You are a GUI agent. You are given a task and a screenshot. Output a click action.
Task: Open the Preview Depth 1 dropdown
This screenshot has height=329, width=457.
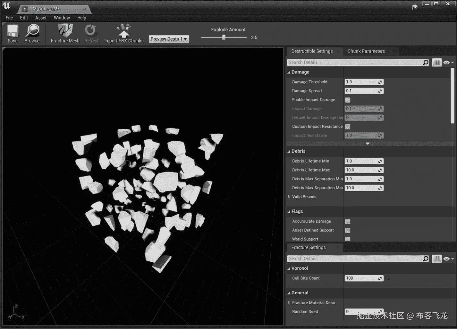169,39
